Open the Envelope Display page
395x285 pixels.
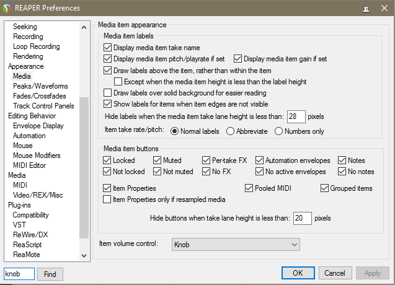[38, 126]
